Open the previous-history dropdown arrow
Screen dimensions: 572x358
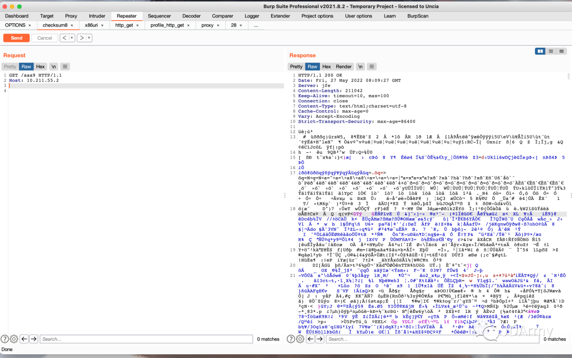72,38
